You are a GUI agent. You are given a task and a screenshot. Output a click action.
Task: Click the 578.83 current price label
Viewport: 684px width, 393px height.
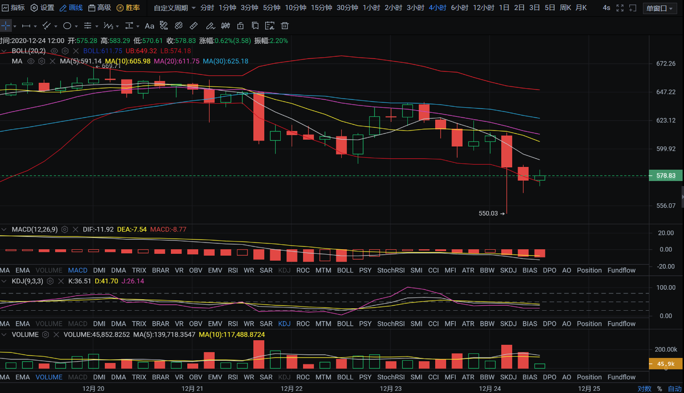click(x=665, y=176)
